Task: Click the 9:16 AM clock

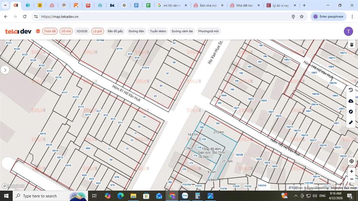Action: tap(336, 193)
